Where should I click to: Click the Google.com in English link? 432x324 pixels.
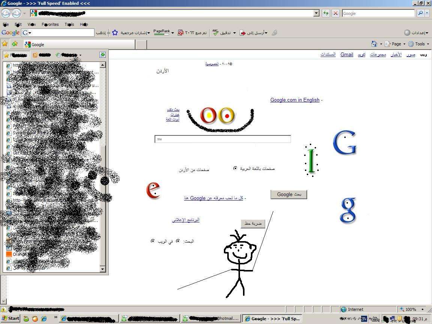[x=295, y=100]
